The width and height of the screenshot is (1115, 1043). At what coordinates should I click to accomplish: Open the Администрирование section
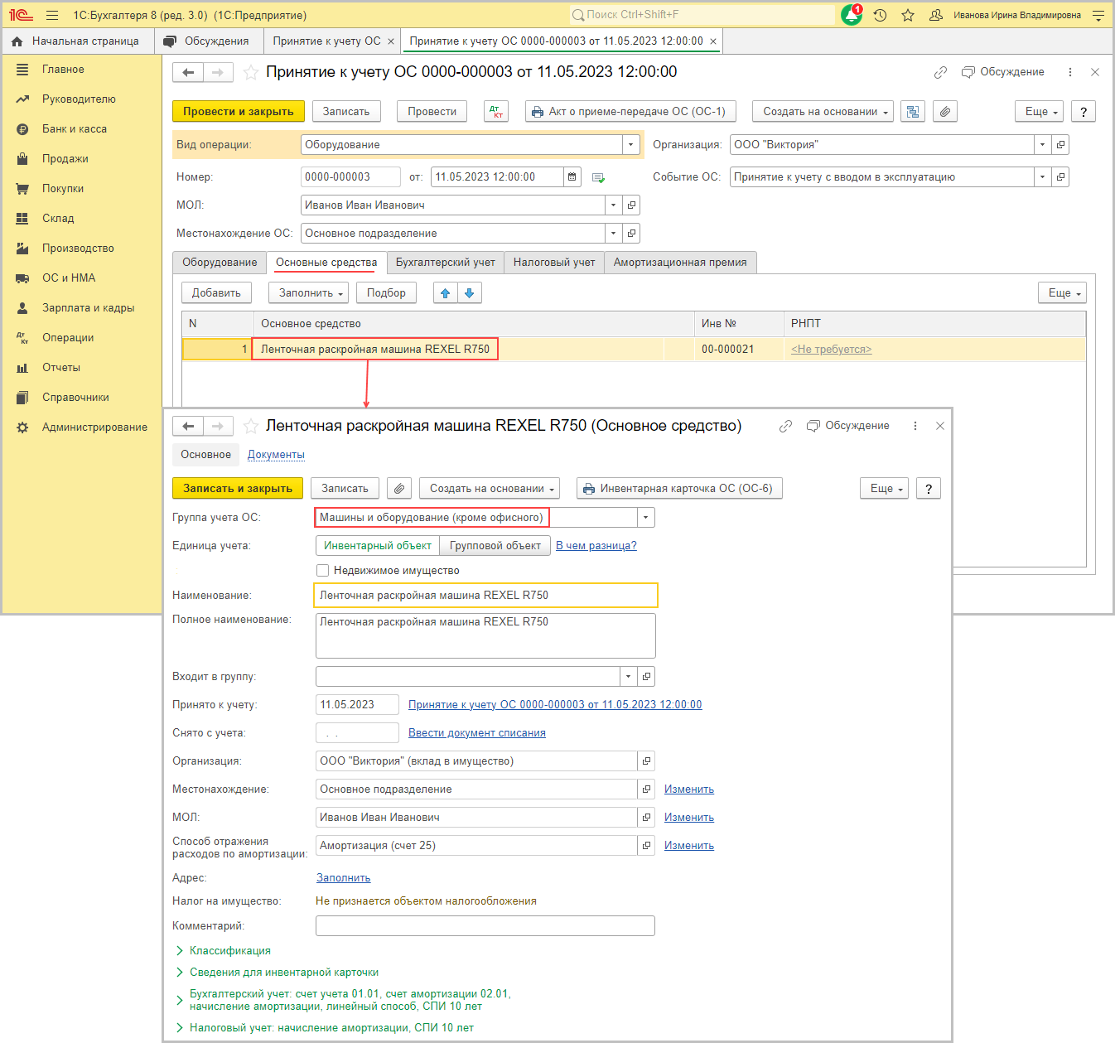click(x=94, y=427)
